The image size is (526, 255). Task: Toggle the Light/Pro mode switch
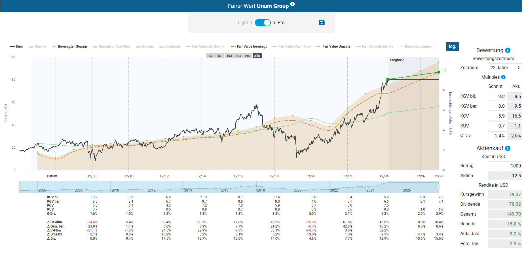tap(263, 23)
